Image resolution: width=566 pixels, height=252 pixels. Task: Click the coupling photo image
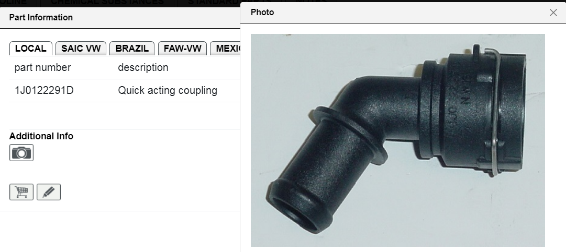pos(397,140)
